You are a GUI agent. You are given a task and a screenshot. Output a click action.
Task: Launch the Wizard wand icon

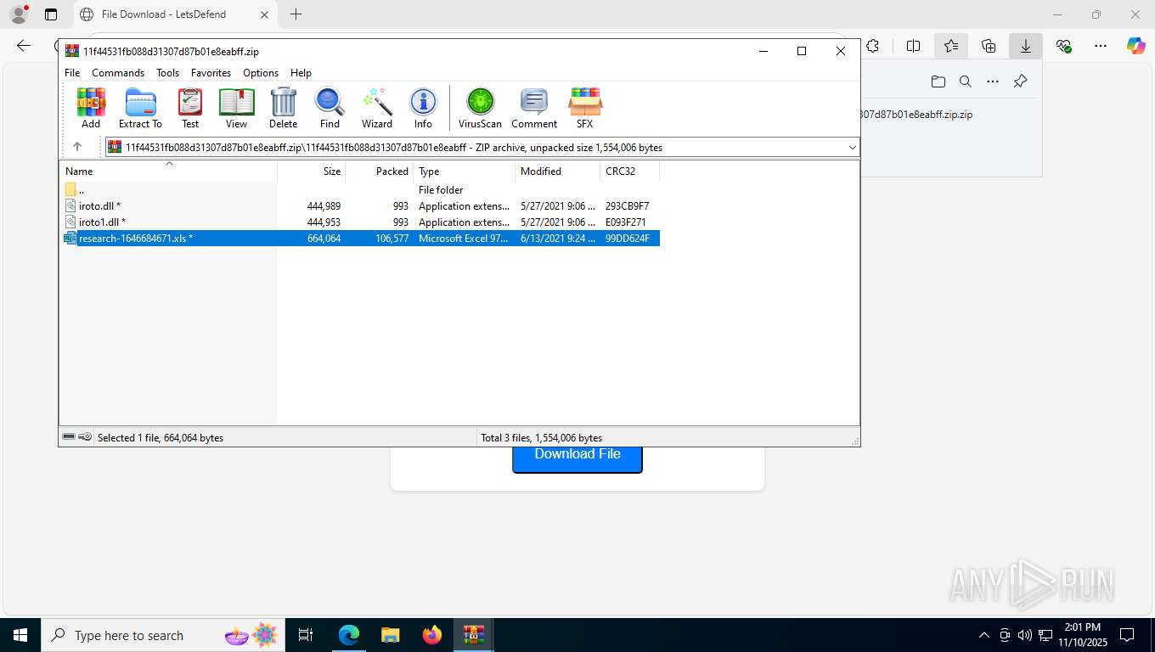[x=377, y=108]
